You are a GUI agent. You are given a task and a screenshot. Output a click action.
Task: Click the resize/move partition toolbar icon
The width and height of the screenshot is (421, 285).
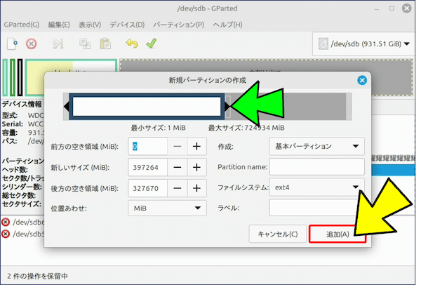coord(58,44)
